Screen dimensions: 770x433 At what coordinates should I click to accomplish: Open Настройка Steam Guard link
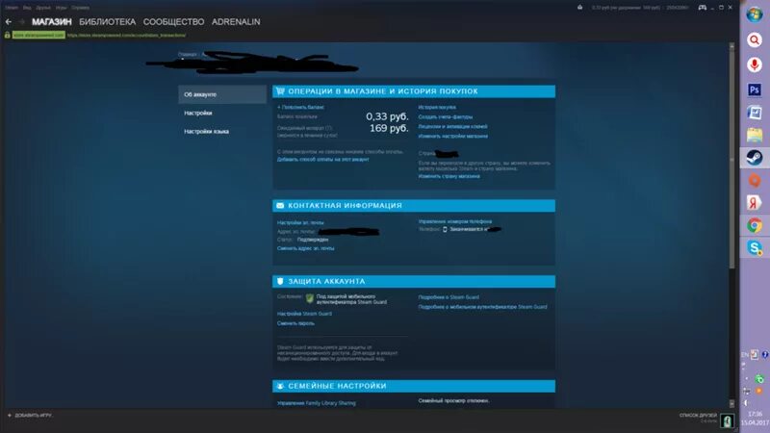pyautogui.click(x=304, y=314)
